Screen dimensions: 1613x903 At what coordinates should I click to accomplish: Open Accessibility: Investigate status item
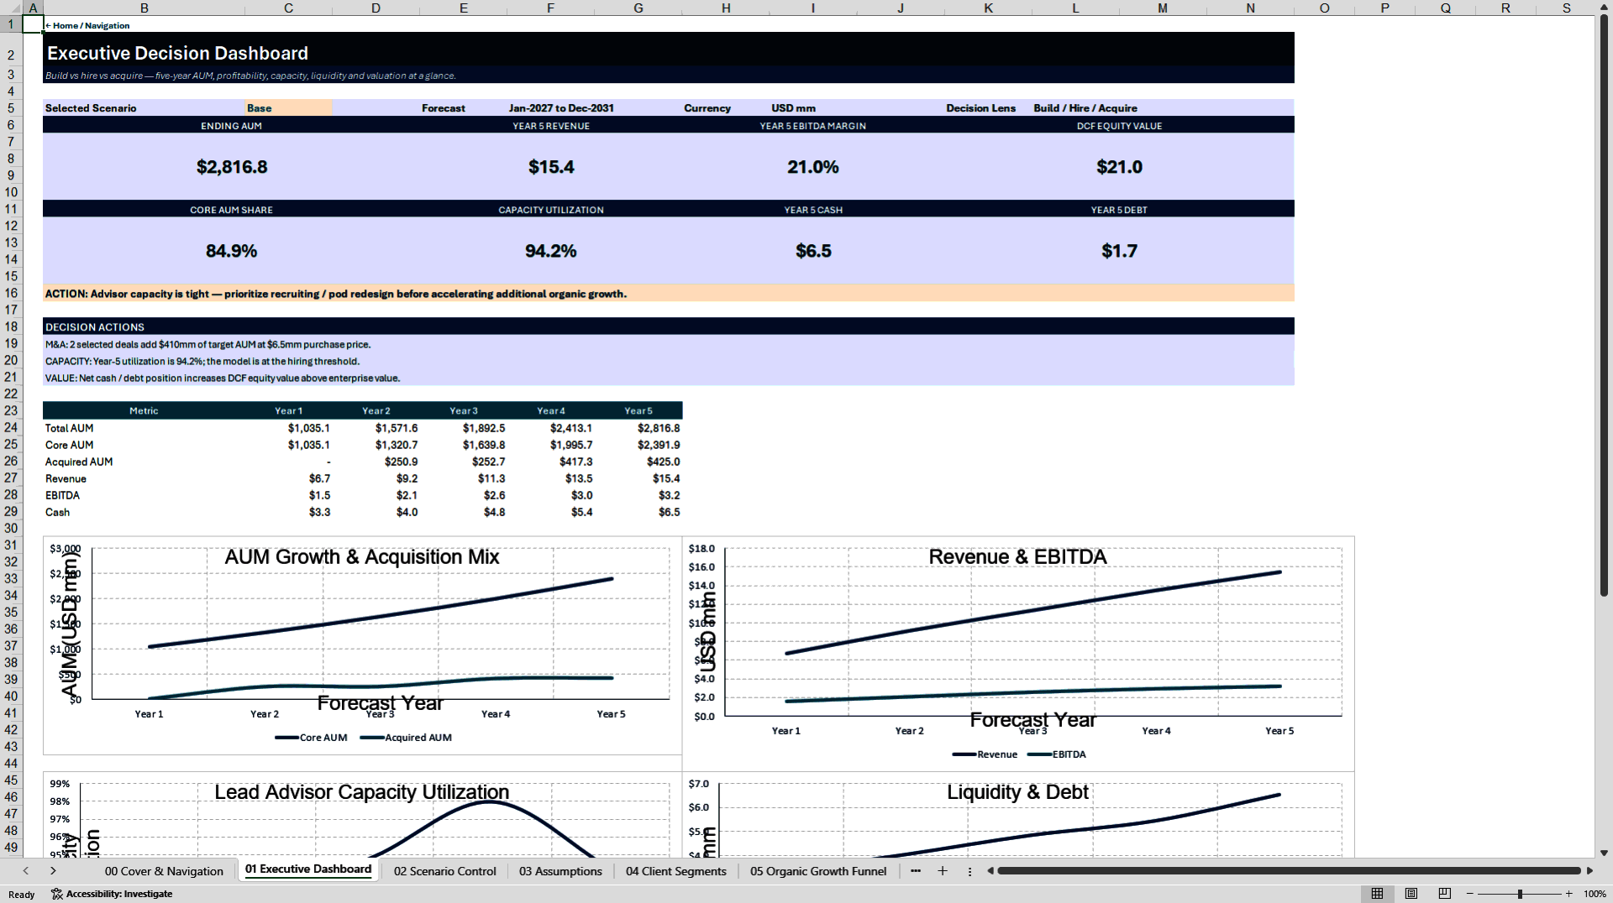[x=112, y=894]
